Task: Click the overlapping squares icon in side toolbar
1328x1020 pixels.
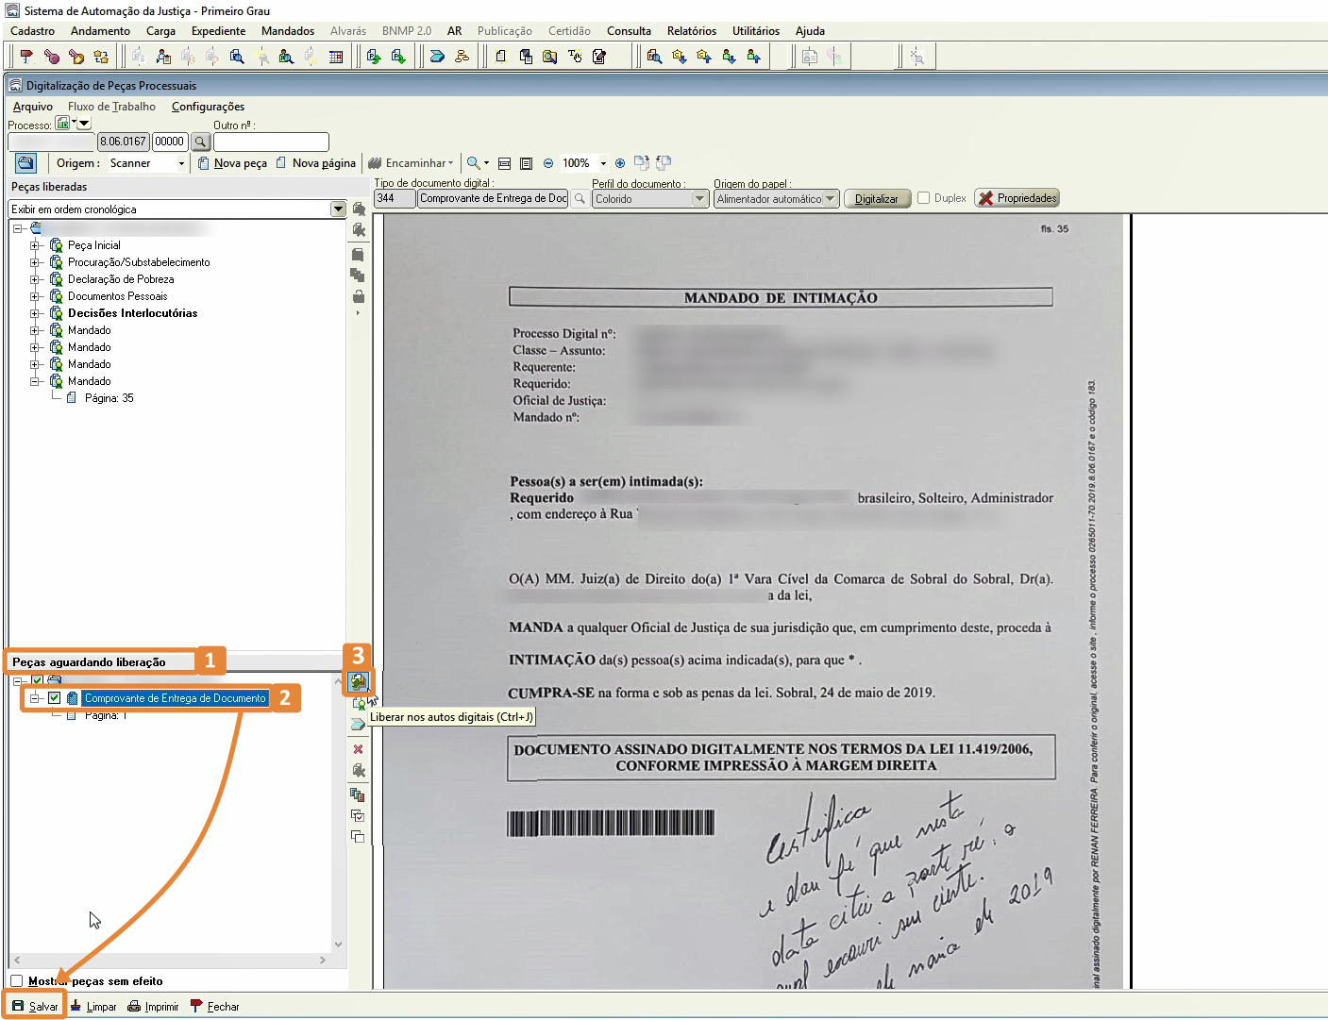Action: [x=358, y=836]
